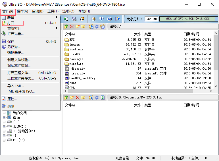Click the red X delete icon in local panel
The height and width of the screenshot is (161, 219).
click(x=78, y=98)
